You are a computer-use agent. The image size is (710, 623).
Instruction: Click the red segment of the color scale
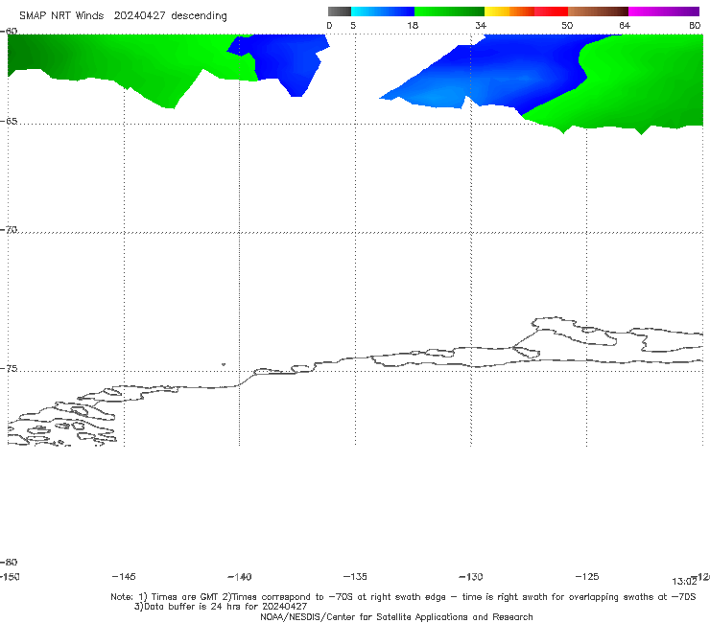(551, 12)
